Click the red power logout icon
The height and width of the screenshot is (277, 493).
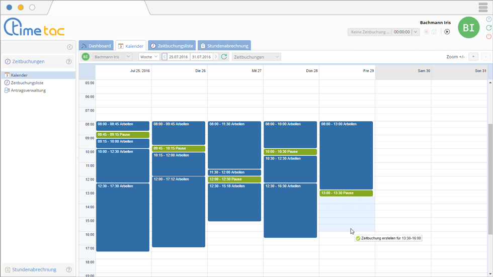tap(489, 36)
